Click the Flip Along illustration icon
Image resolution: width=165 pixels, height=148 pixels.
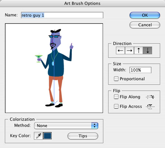(x=150, y=97)
